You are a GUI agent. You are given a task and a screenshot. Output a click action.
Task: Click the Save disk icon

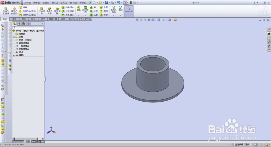[x=107, y=3]
